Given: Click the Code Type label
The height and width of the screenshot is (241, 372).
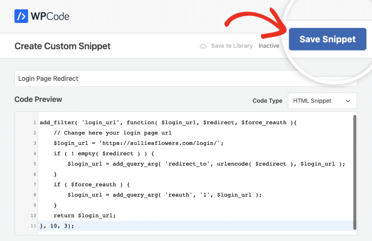Looking at the screenshot, I should pyautogui.click(x=267, y=101).
